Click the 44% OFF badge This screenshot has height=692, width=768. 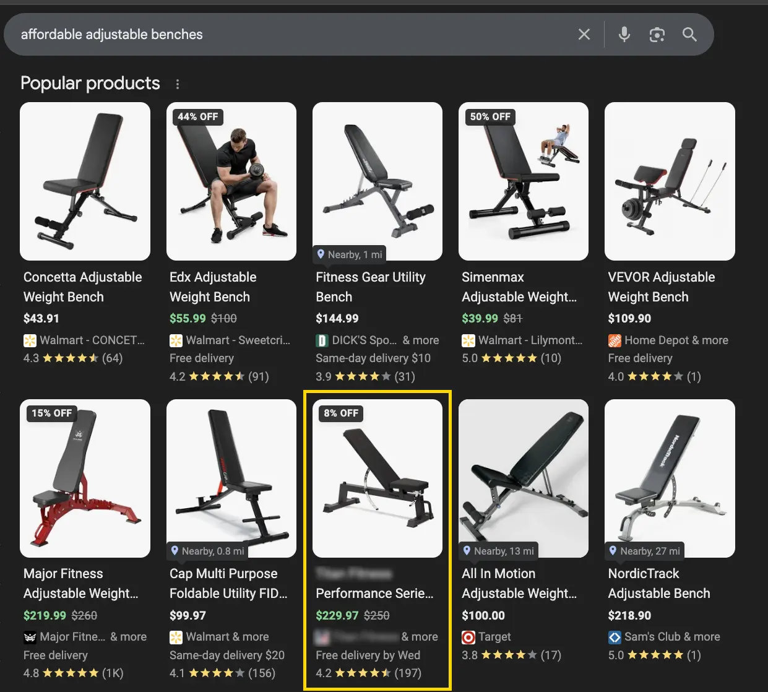click(198, 116)
